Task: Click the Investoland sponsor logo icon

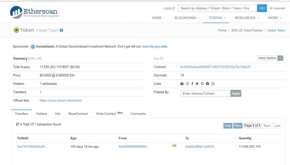Action: click(x=33, y=47)
